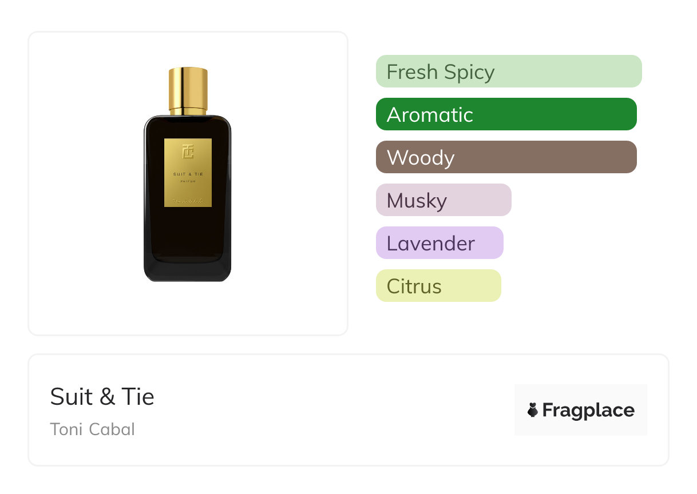Select the Woody accord bar
This screenshot has width=697, height=494.
506,157
